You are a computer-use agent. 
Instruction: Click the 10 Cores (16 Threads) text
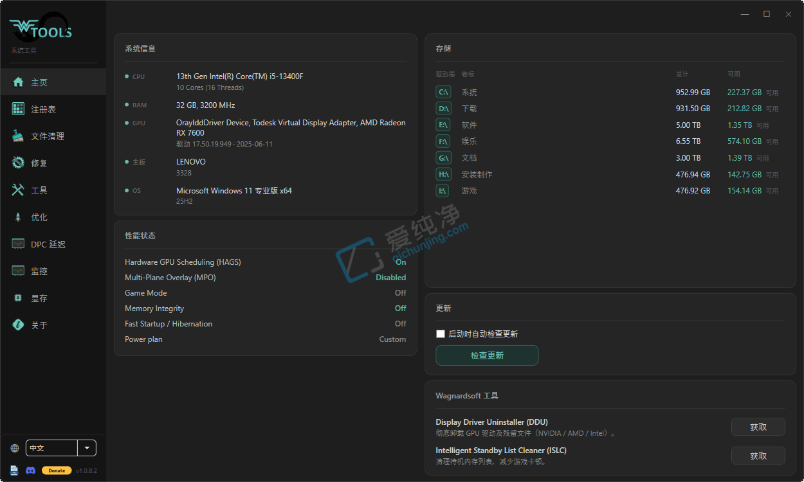pos(210,87)
